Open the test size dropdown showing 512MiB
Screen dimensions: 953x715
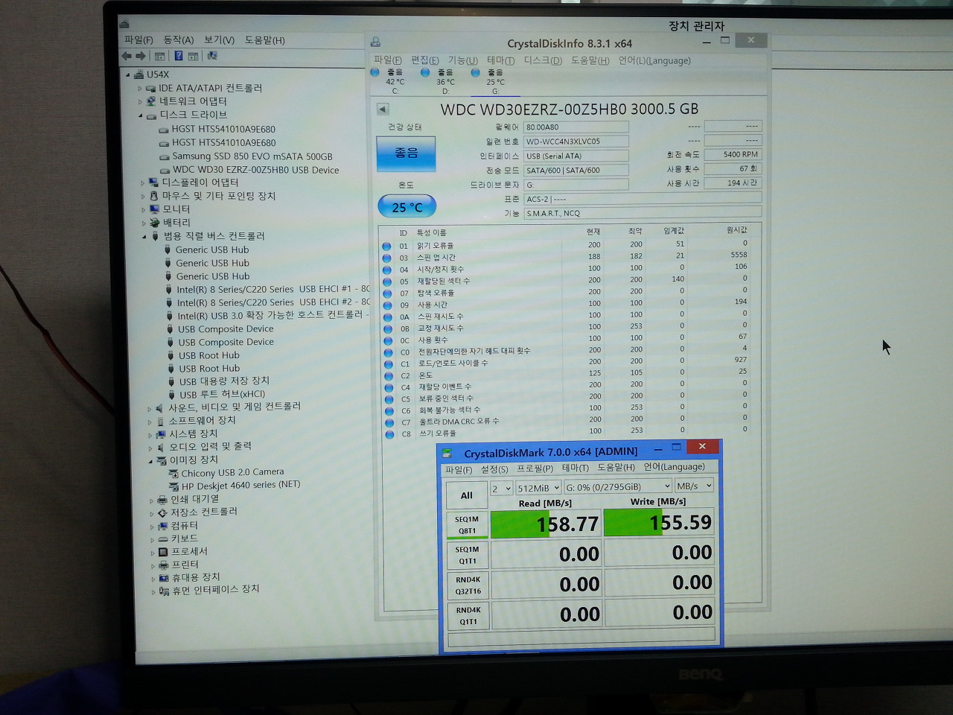pos(538,488)
